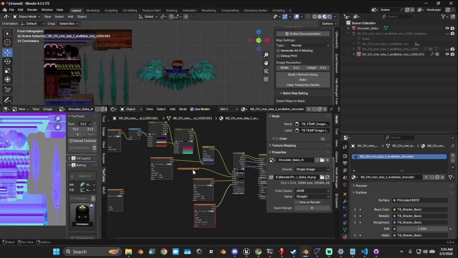458x258 pixels.
Task: Open the Global transform orientation dropdown
Action: (x=149, y=16)
